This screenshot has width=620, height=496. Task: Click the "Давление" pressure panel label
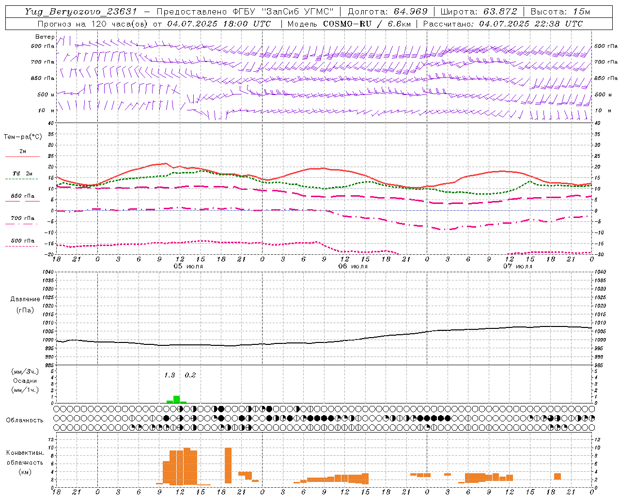(25, 299)
